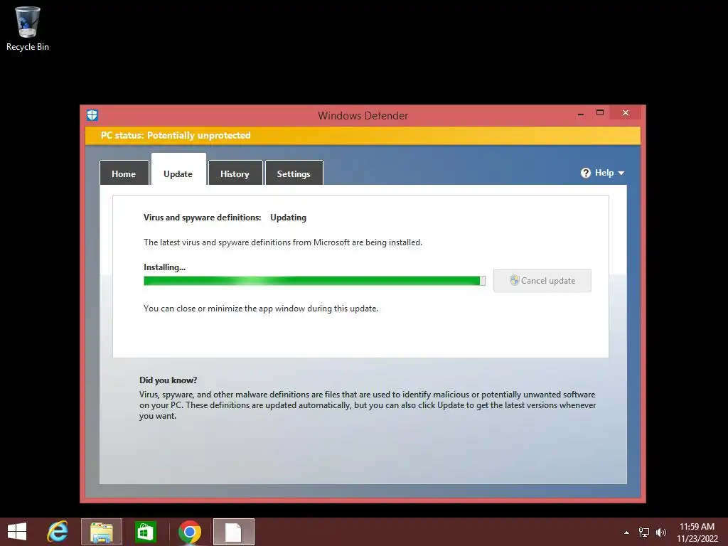Open the Windows Store taskbar icon
Viewport: 728px width, 546px height.
(x=145, y=532)
